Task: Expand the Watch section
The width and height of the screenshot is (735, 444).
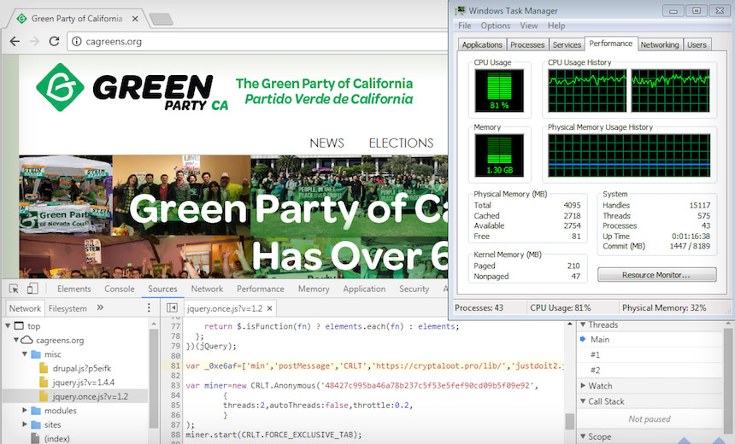Action: [583, 385]
